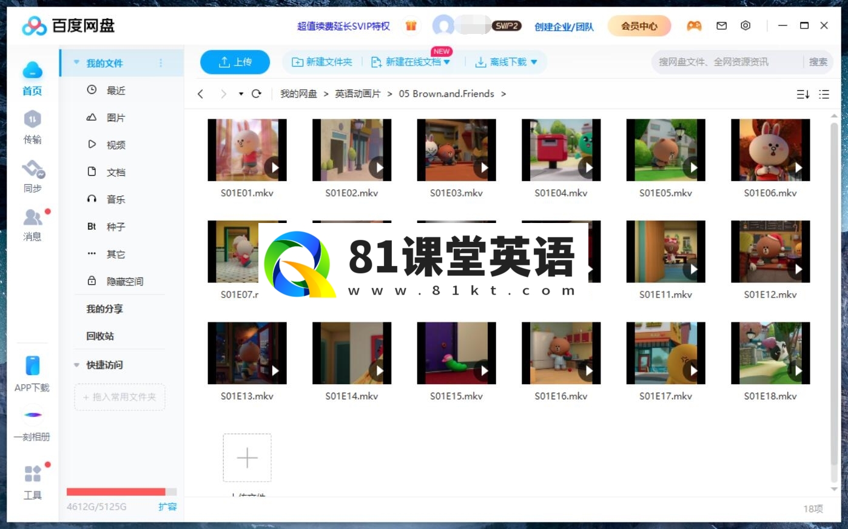Click the gift box icon in title bar
This screenshot has width=848, height=529.
pos(411,25)
